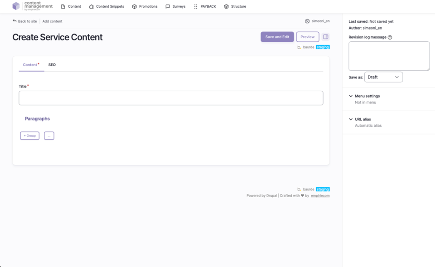Screen dimensions: 435x267
Task: Click the Title input field
Action: click(171, 98)
